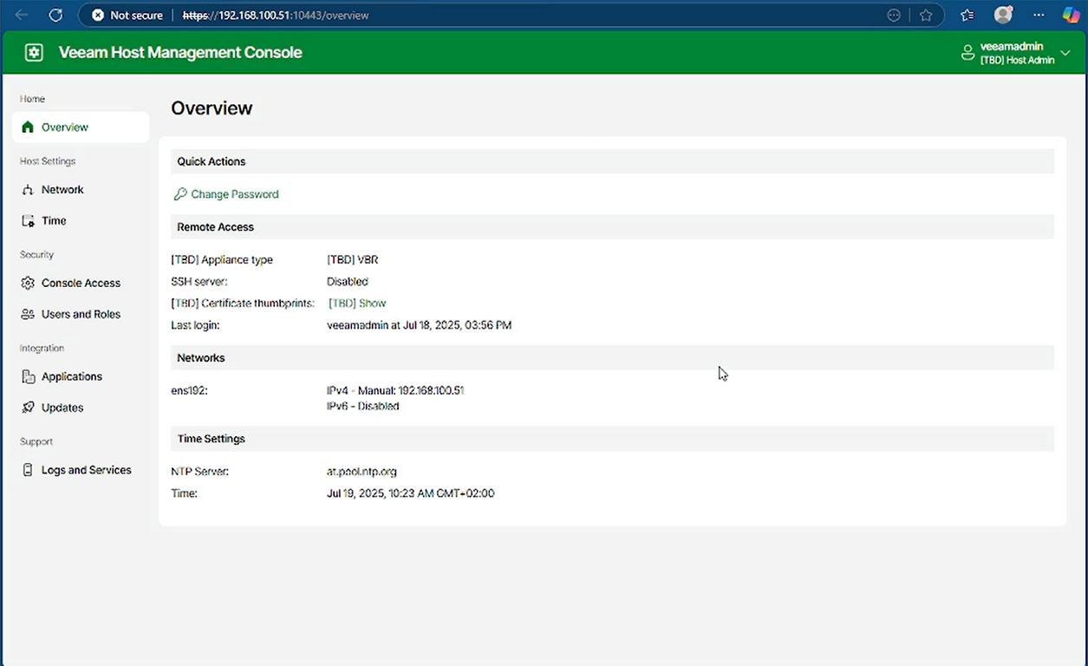Select Overview in the sidebar
Image resolution: width=1088 pixels, height=666 pixels.
65,127
